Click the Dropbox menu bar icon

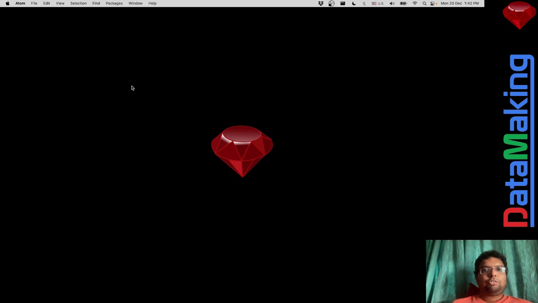click(x=321, y=3)
